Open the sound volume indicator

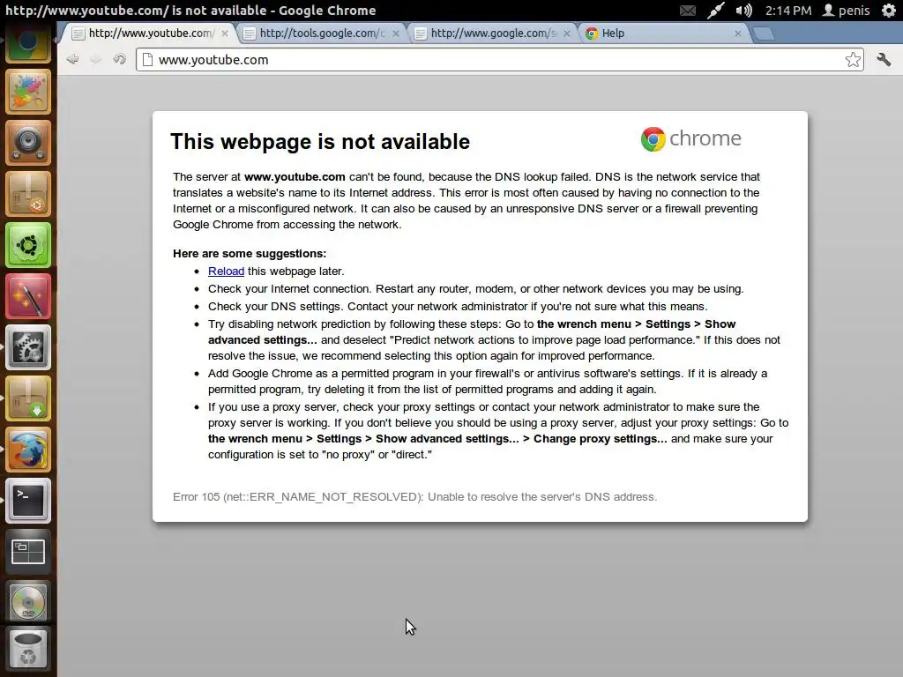coord(743,11)
